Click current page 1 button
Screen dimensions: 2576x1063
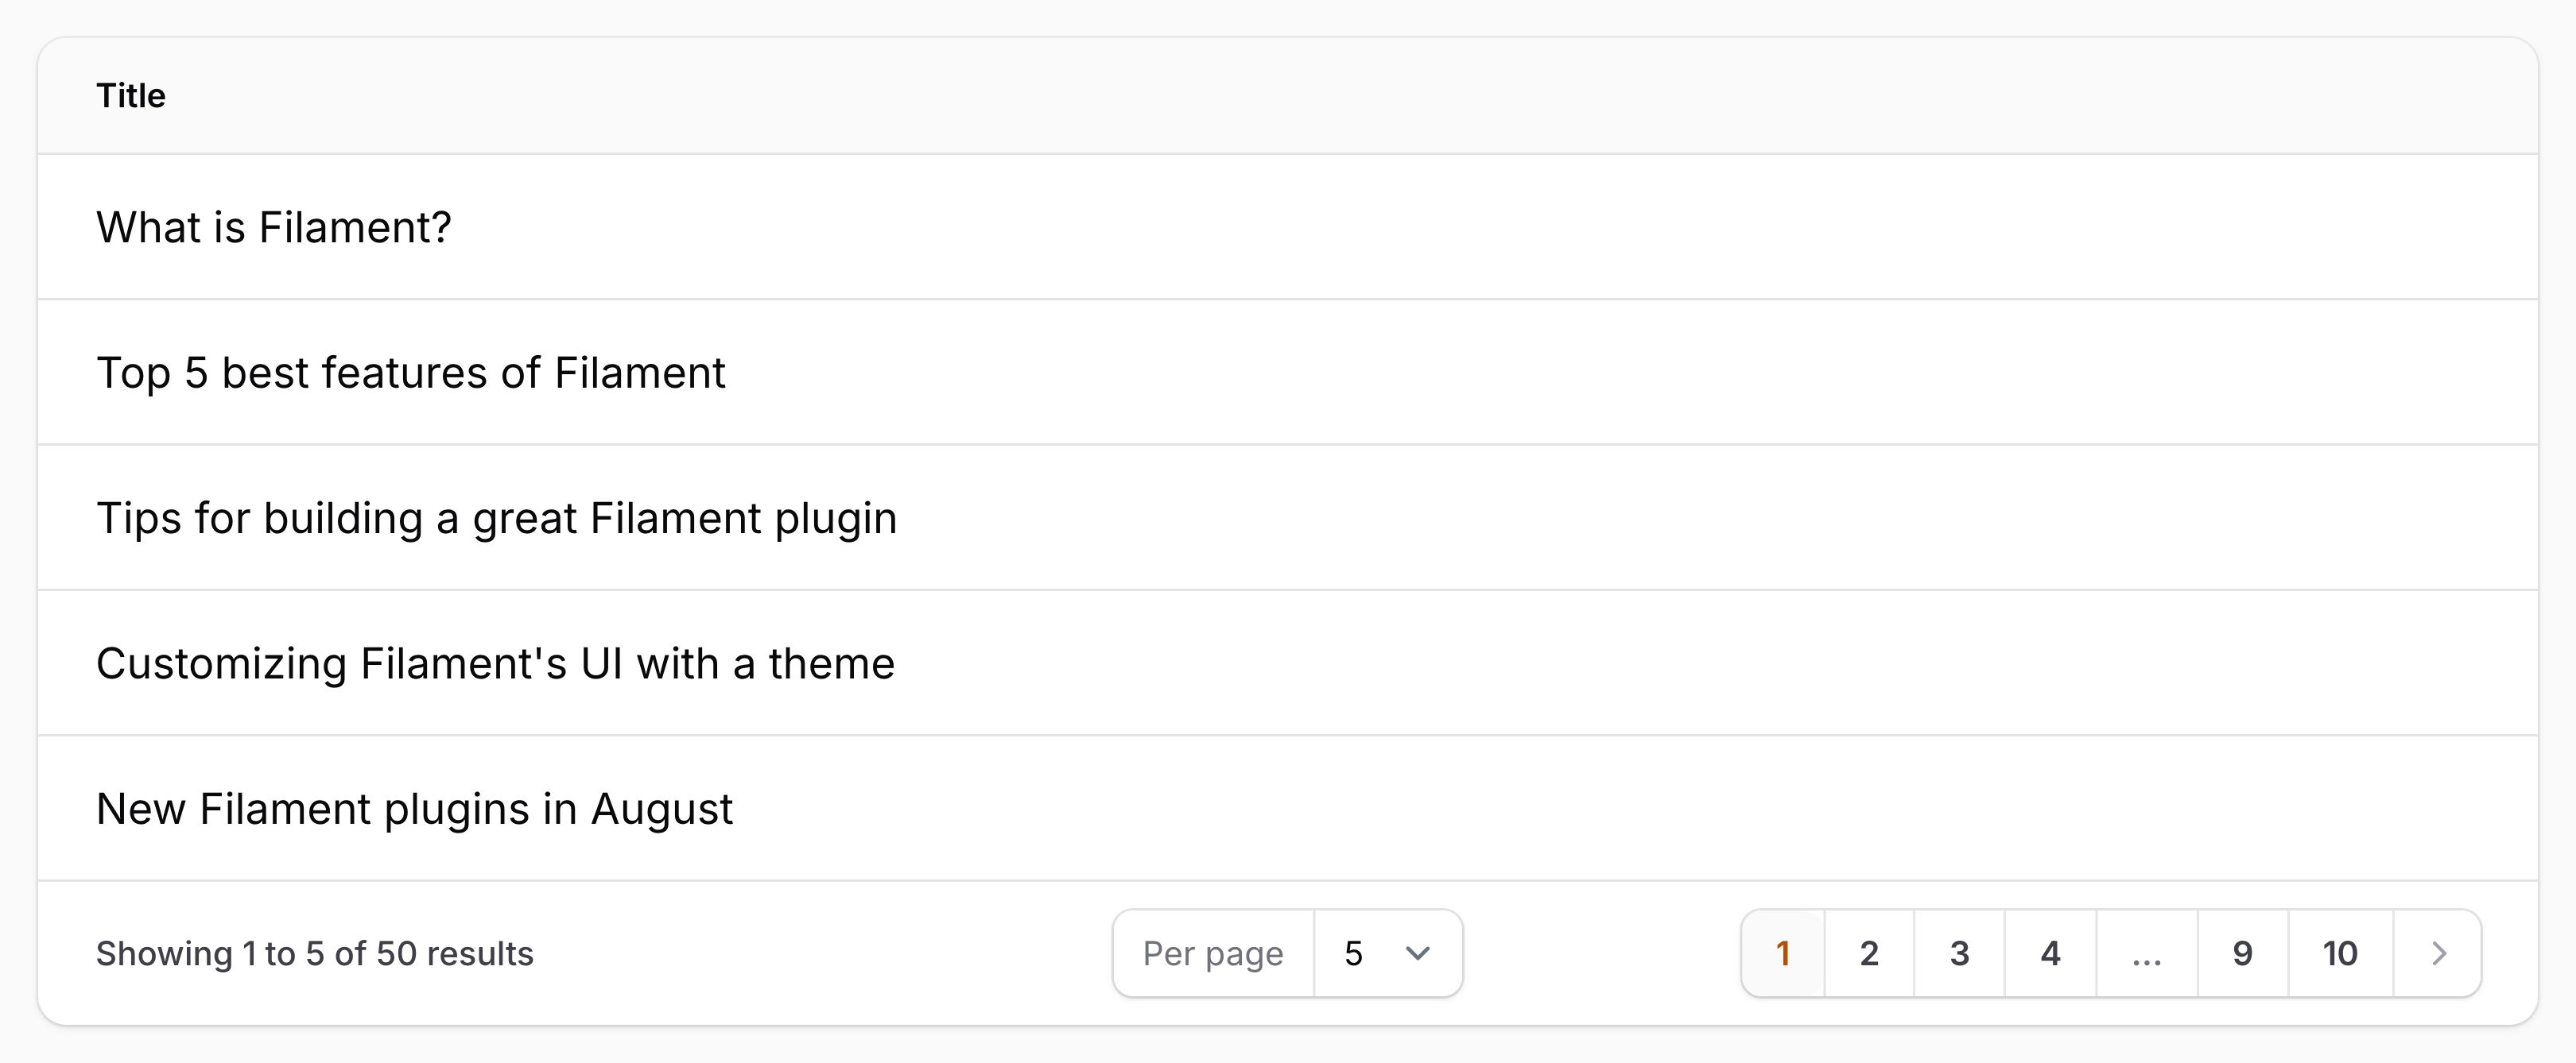(x=1783, y=953)
